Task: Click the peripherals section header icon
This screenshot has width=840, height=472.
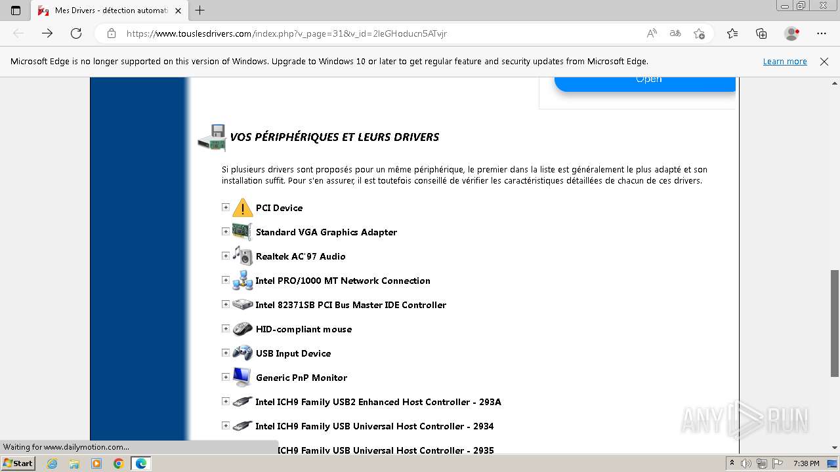Action: pos(212,138)
